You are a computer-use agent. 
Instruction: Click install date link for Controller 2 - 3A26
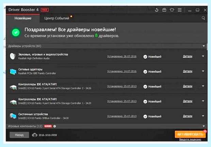[x=122, y=86]
